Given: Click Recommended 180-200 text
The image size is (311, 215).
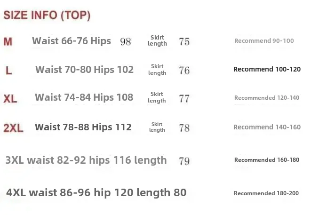Looking at the screenshot, I should coord(266,193).
